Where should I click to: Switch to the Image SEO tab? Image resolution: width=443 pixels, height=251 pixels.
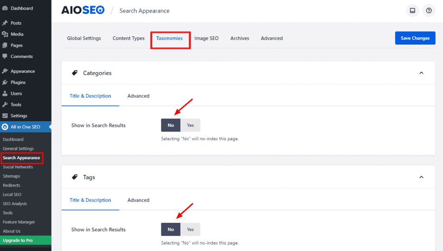pyautogui.click(x=206, y=38)
